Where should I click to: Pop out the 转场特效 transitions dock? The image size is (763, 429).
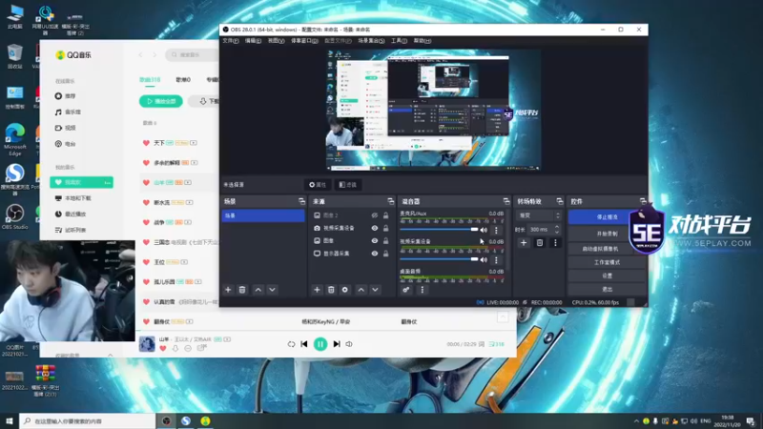pos(559,201)
